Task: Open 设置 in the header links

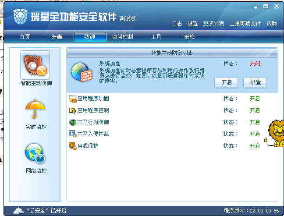Action: [x=192, y=24]
